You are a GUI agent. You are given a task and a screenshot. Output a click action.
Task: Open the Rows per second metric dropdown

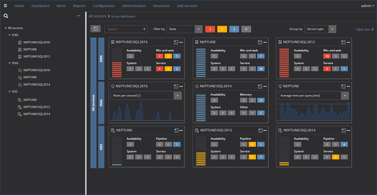point(146,96)
